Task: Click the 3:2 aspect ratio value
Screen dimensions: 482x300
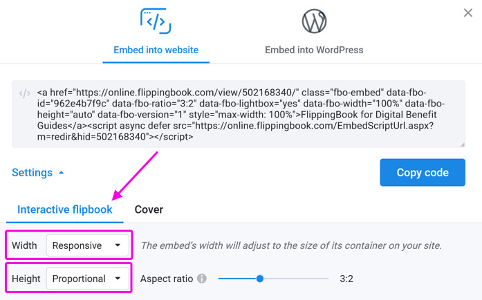Action: [346, 279]
